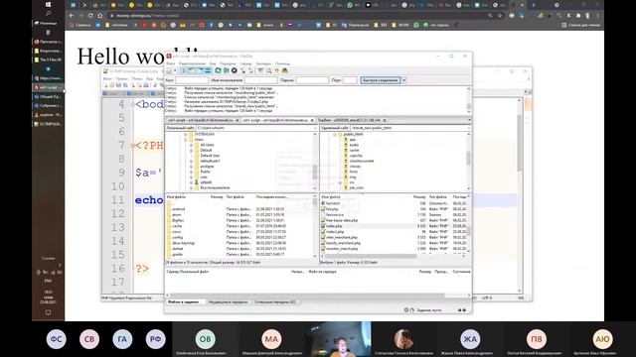Open the Закладки menu
The height and width of the screenshot is (357, 636).
(x=263, y=63)
